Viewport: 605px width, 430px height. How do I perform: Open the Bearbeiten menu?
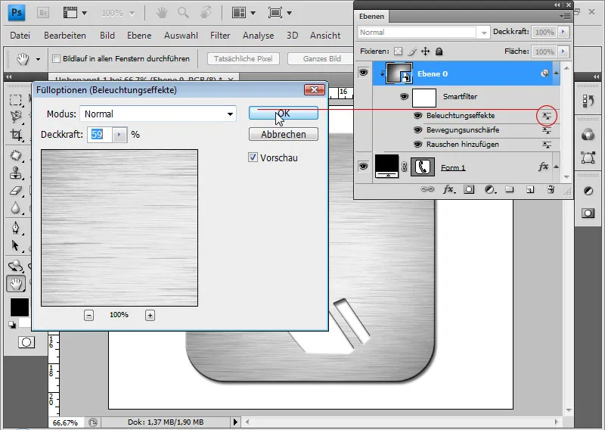pyautogui.click(x=65, y=36)
